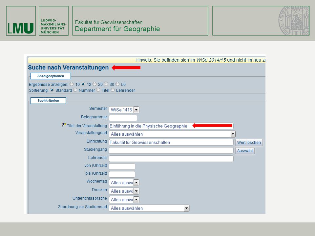This screenshot has height=236, width=315.
Task: Click into the Belegnummer field
Action: point(123,118)
